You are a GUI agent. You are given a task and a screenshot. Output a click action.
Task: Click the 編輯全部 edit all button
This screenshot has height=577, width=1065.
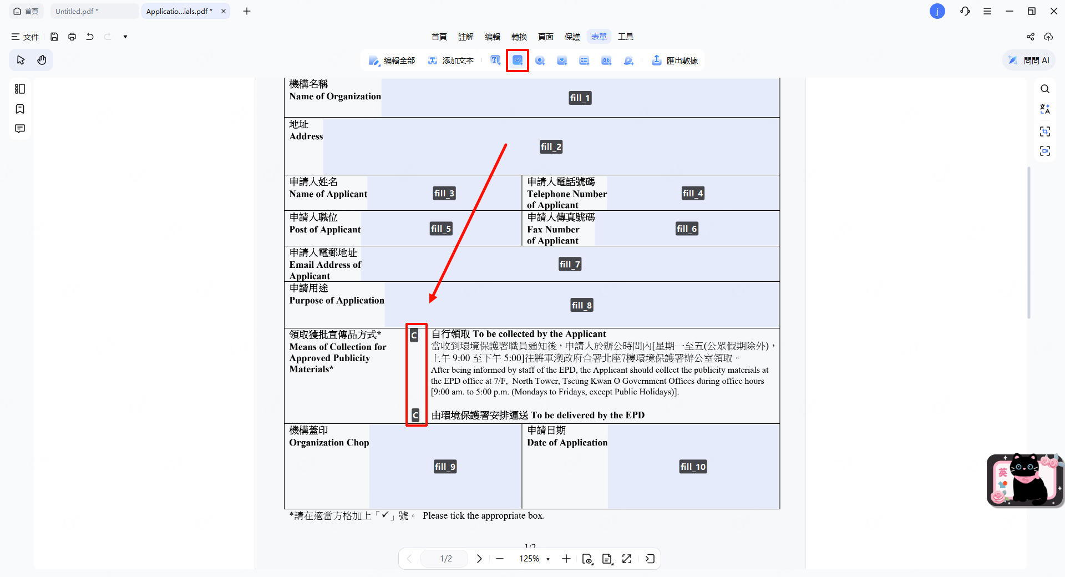click(x=392, y=60)
